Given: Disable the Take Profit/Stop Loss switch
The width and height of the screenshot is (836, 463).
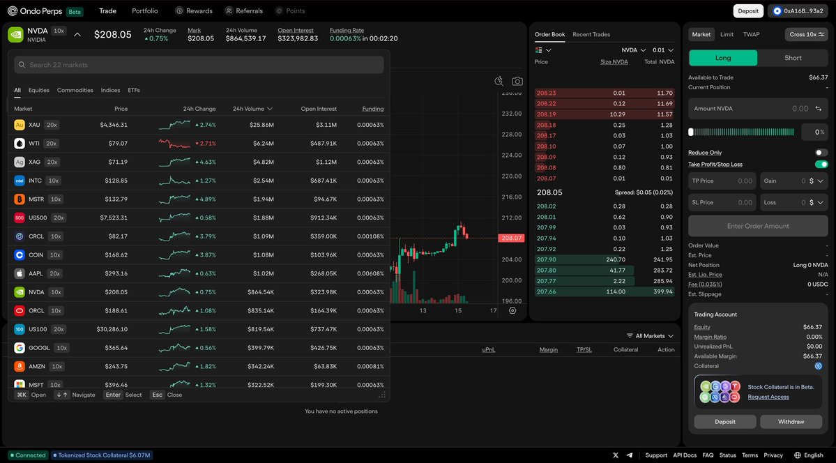Looking at the screenshot, I should [x=821, y=165].
